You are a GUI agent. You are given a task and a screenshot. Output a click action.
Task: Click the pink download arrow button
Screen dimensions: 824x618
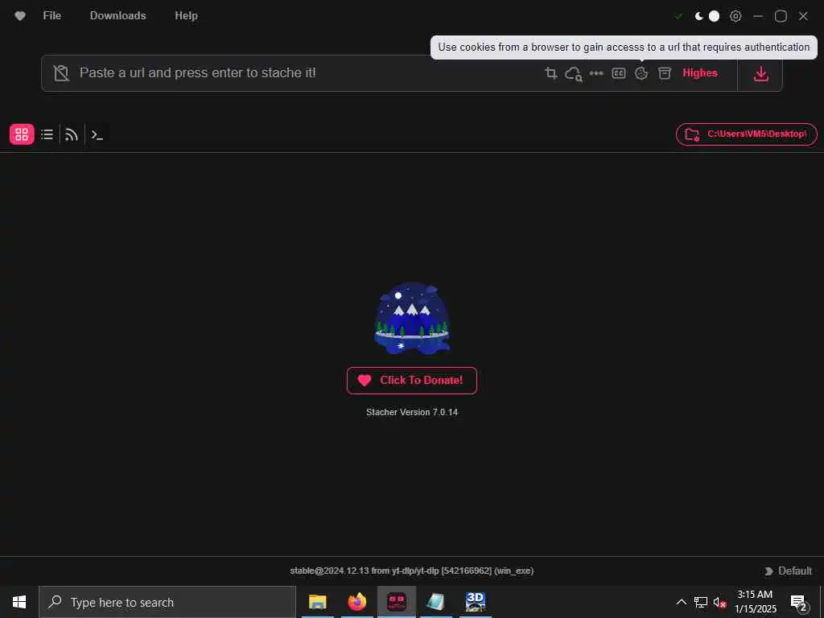click(x=760, y=73)
